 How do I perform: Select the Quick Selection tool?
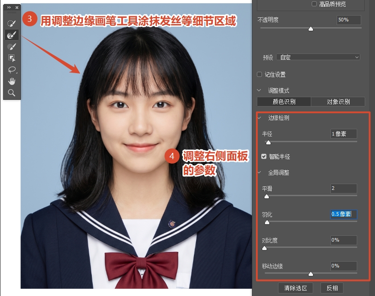[12, 23]
